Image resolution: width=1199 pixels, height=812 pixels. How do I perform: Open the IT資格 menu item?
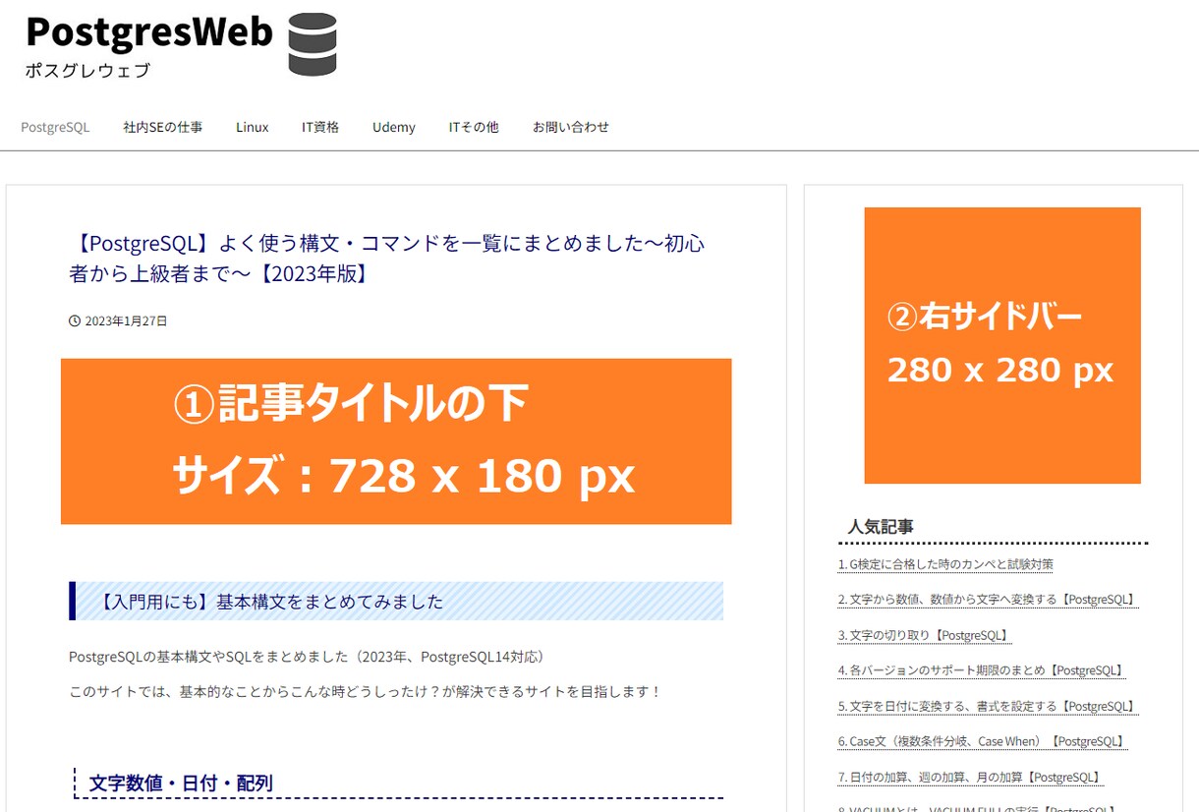[x=320, y=127]
